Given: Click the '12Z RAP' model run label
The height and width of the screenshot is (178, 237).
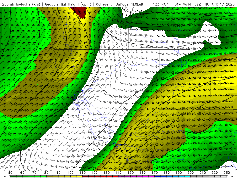Looking at the screenshot, I should pos(160,4).
